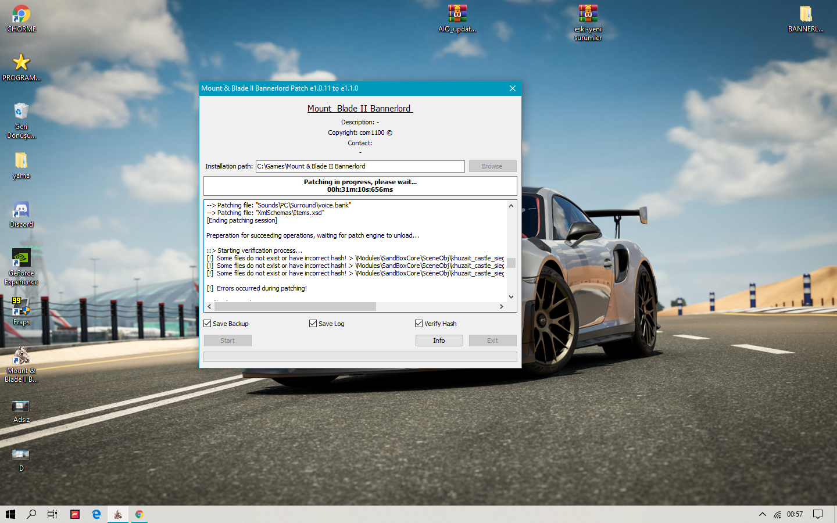Click the 'Copyright: com1100' text

(x=360, y=132)
